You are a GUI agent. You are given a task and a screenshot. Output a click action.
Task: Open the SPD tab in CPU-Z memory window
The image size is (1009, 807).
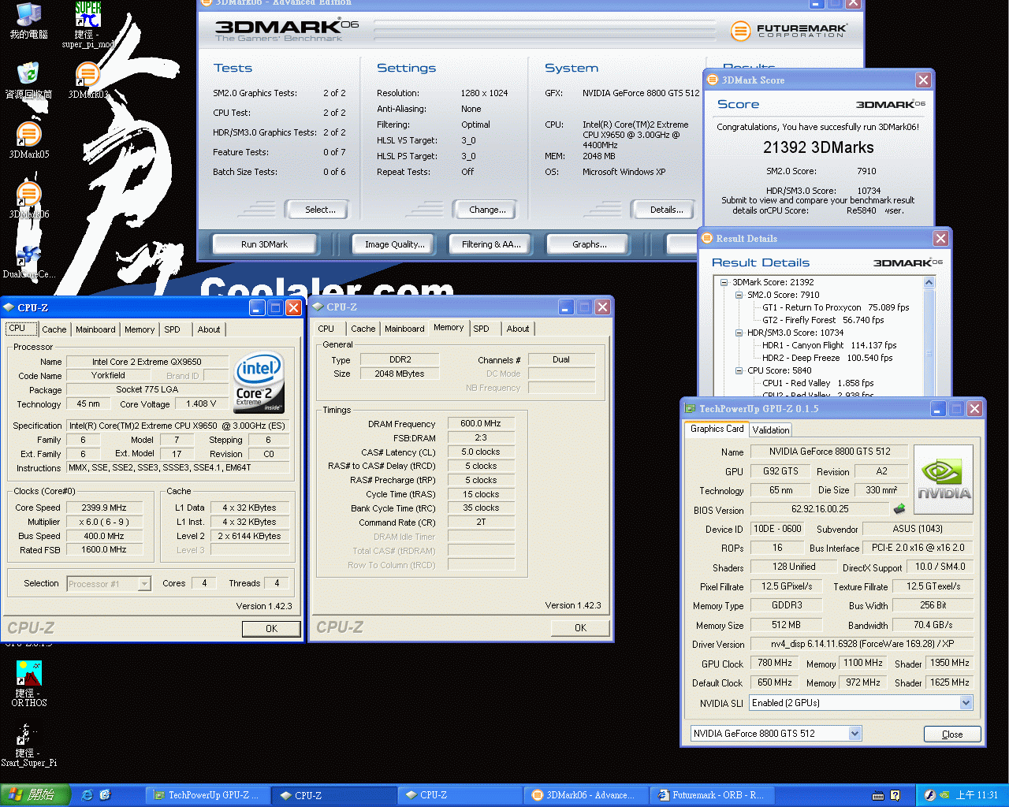tap(482, 329)
